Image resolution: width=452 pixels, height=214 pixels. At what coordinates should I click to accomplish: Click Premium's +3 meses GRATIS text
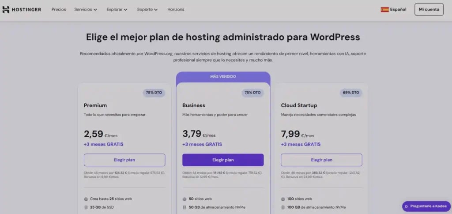pos(103,144)
